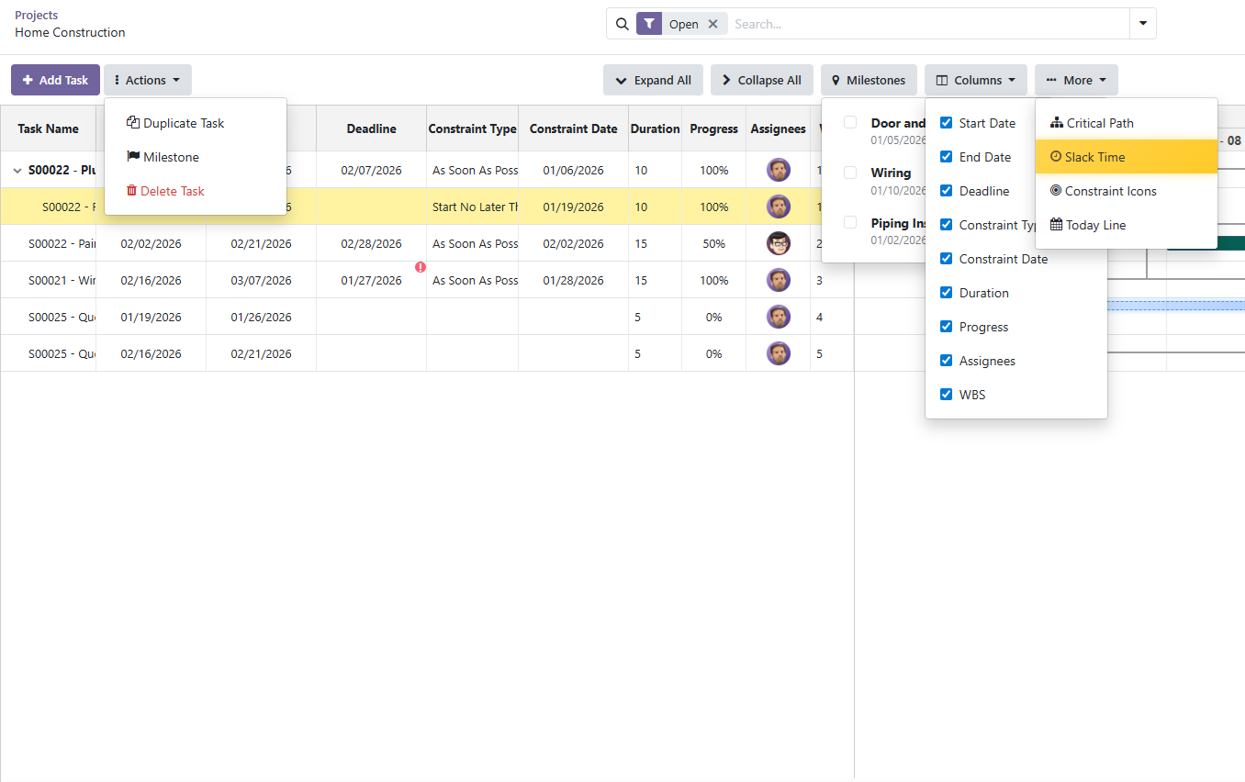Collapse the S00022 parent task row
The height and width of the screenshot is (782, 1245).
17,171
